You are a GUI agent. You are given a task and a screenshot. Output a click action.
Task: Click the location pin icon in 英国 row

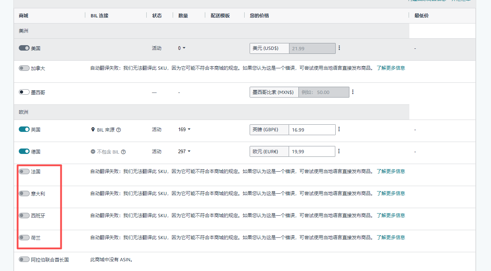click(93, 129)
